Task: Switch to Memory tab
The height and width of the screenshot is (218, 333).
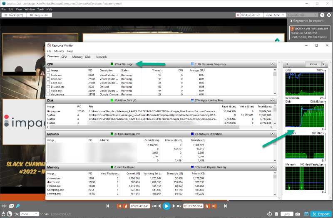Action: point(77,57)
